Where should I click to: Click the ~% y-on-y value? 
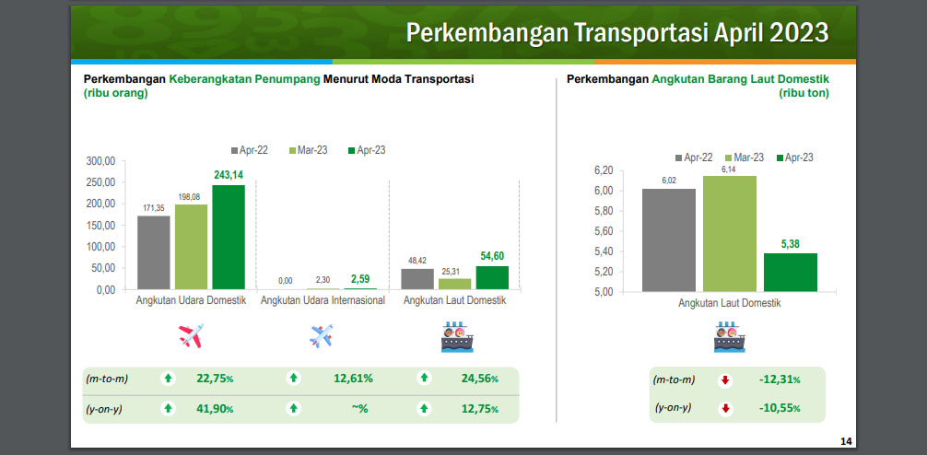[359, 408]
